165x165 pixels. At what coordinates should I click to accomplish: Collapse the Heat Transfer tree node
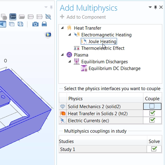pos(62,28)
